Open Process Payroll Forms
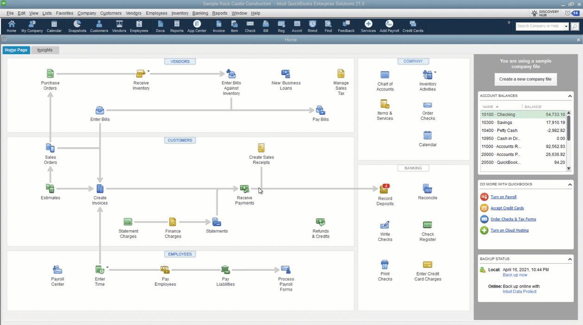This screenshot has height=325, width=583. tap(286, 269)
